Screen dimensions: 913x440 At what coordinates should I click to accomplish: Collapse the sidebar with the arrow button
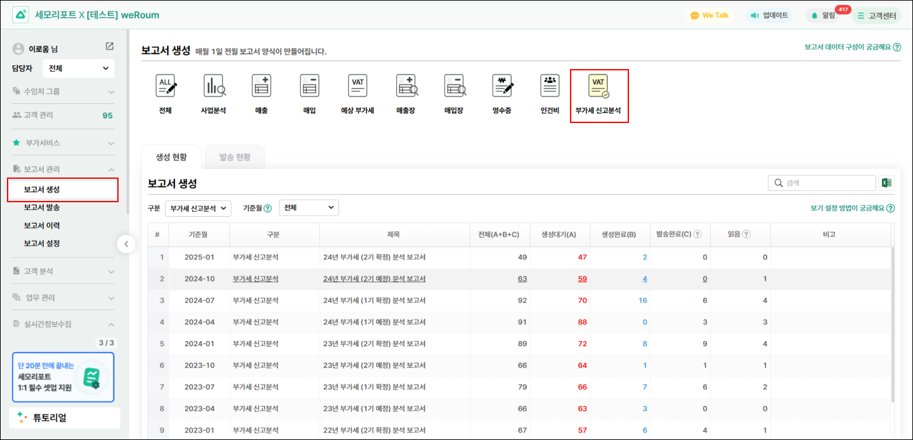[126, 244]
